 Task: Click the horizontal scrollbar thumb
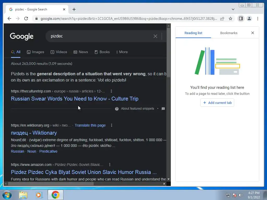point(51,184)
